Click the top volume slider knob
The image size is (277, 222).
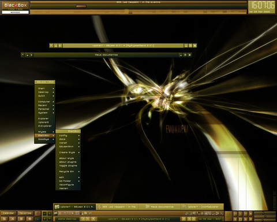pos(263,213)
